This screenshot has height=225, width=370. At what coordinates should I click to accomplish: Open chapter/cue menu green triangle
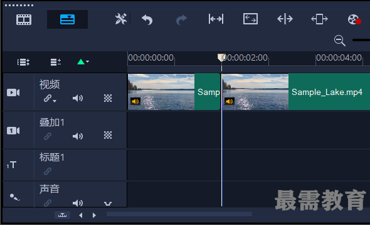pos(83,62)
